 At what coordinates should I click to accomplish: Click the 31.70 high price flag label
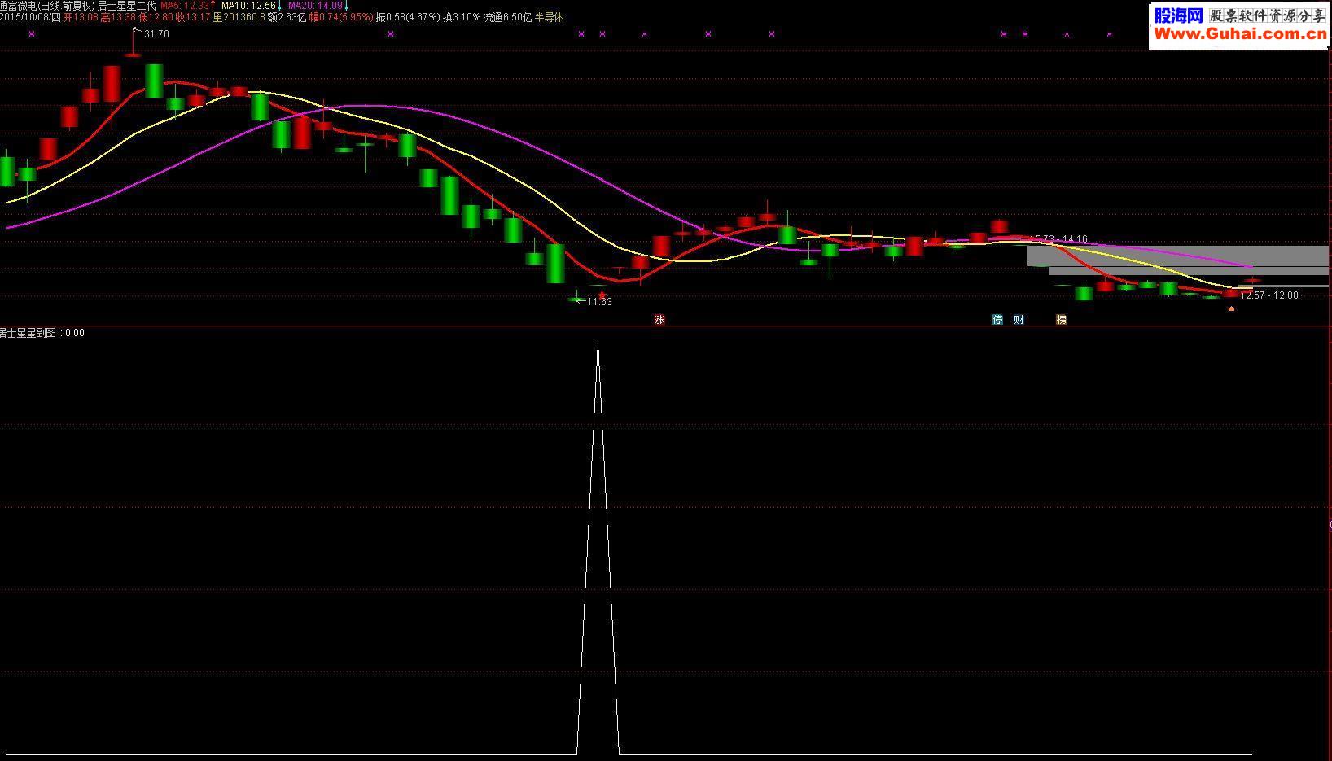(x=156, y=34)
